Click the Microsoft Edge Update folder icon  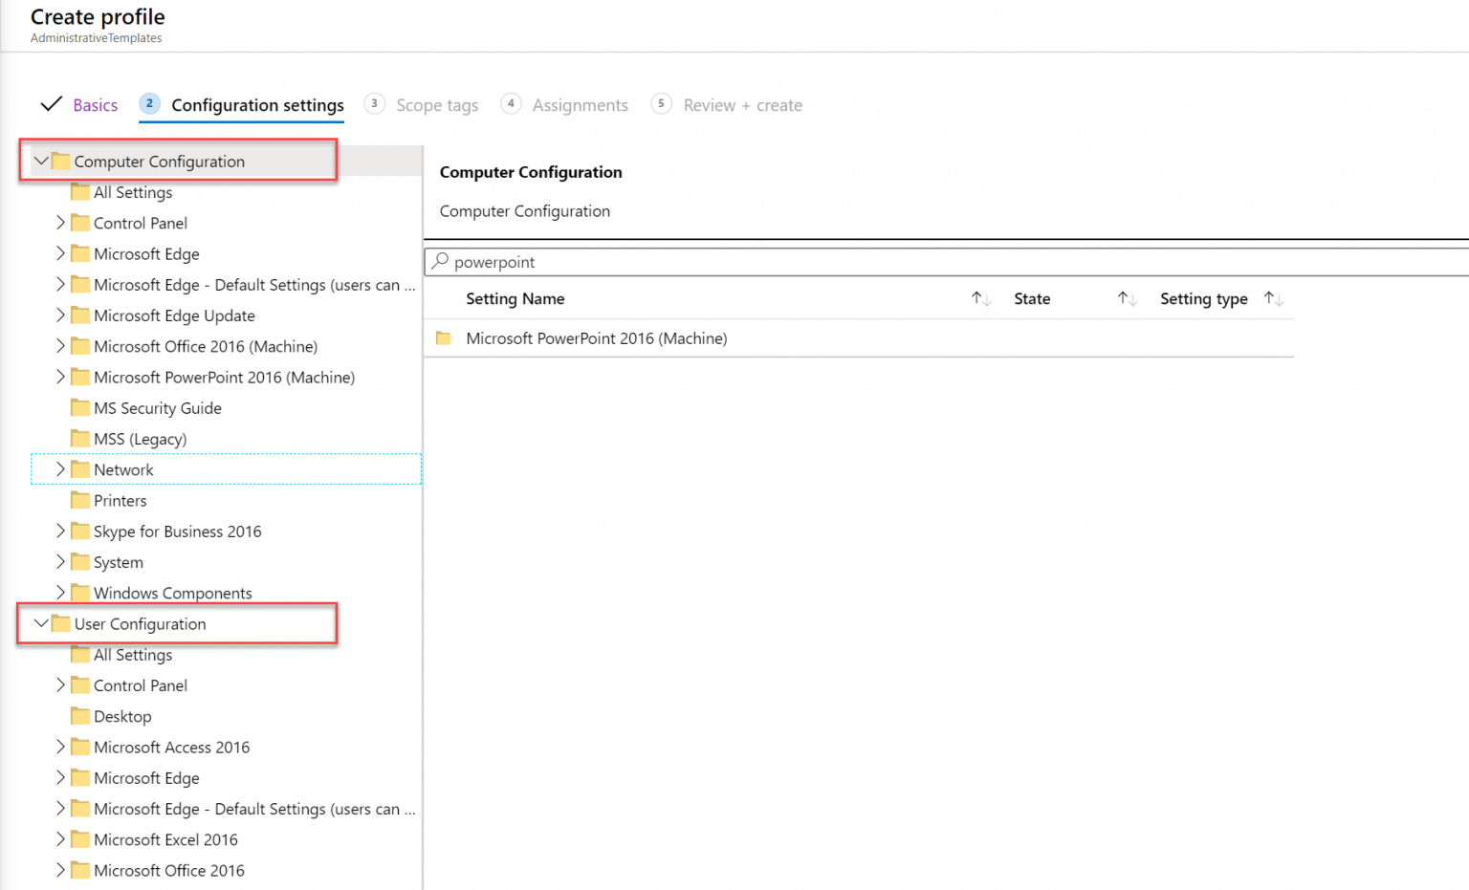[80, 315]
